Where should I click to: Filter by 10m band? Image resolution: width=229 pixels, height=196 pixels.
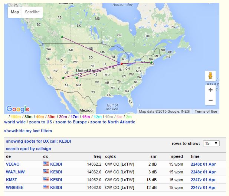click(x=109, y=117)
